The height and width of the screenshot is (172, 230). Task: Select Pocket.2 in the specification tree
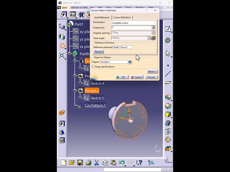pos(92,91)
